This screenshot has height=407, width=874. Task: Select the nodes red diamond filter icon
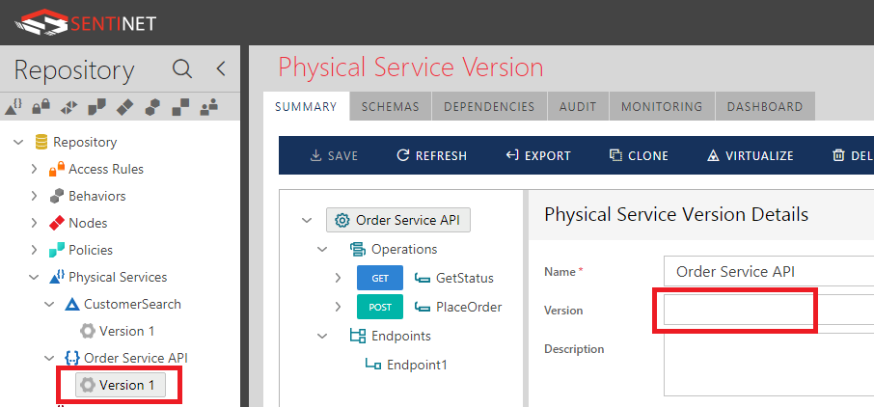(124, 106)
